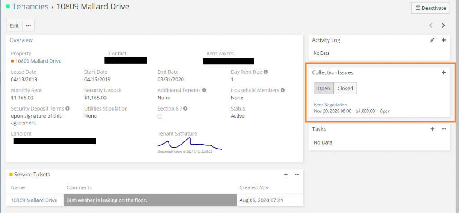The width and height of the screenshot is (459, 213).
Task: Deactivate this tenancy
Action: tap(430, 8)
